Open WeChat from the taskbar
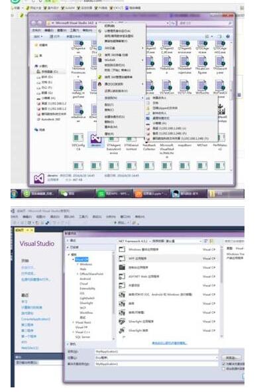Viewport: 269px width, 392px height. (76, 194)
